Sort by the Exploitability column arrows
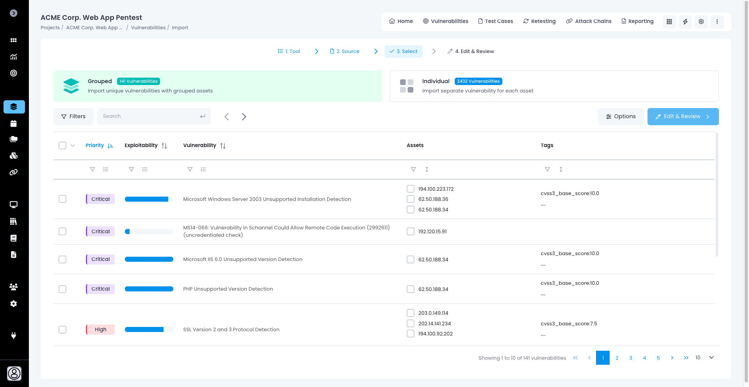 (164, 146)
